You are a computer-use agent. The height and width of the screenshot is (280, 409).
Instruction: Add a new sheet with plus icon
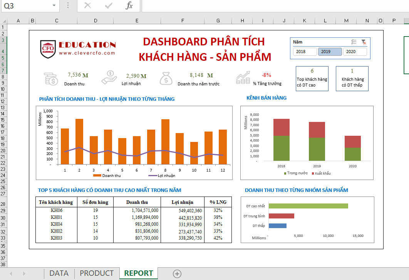point(177,273)
